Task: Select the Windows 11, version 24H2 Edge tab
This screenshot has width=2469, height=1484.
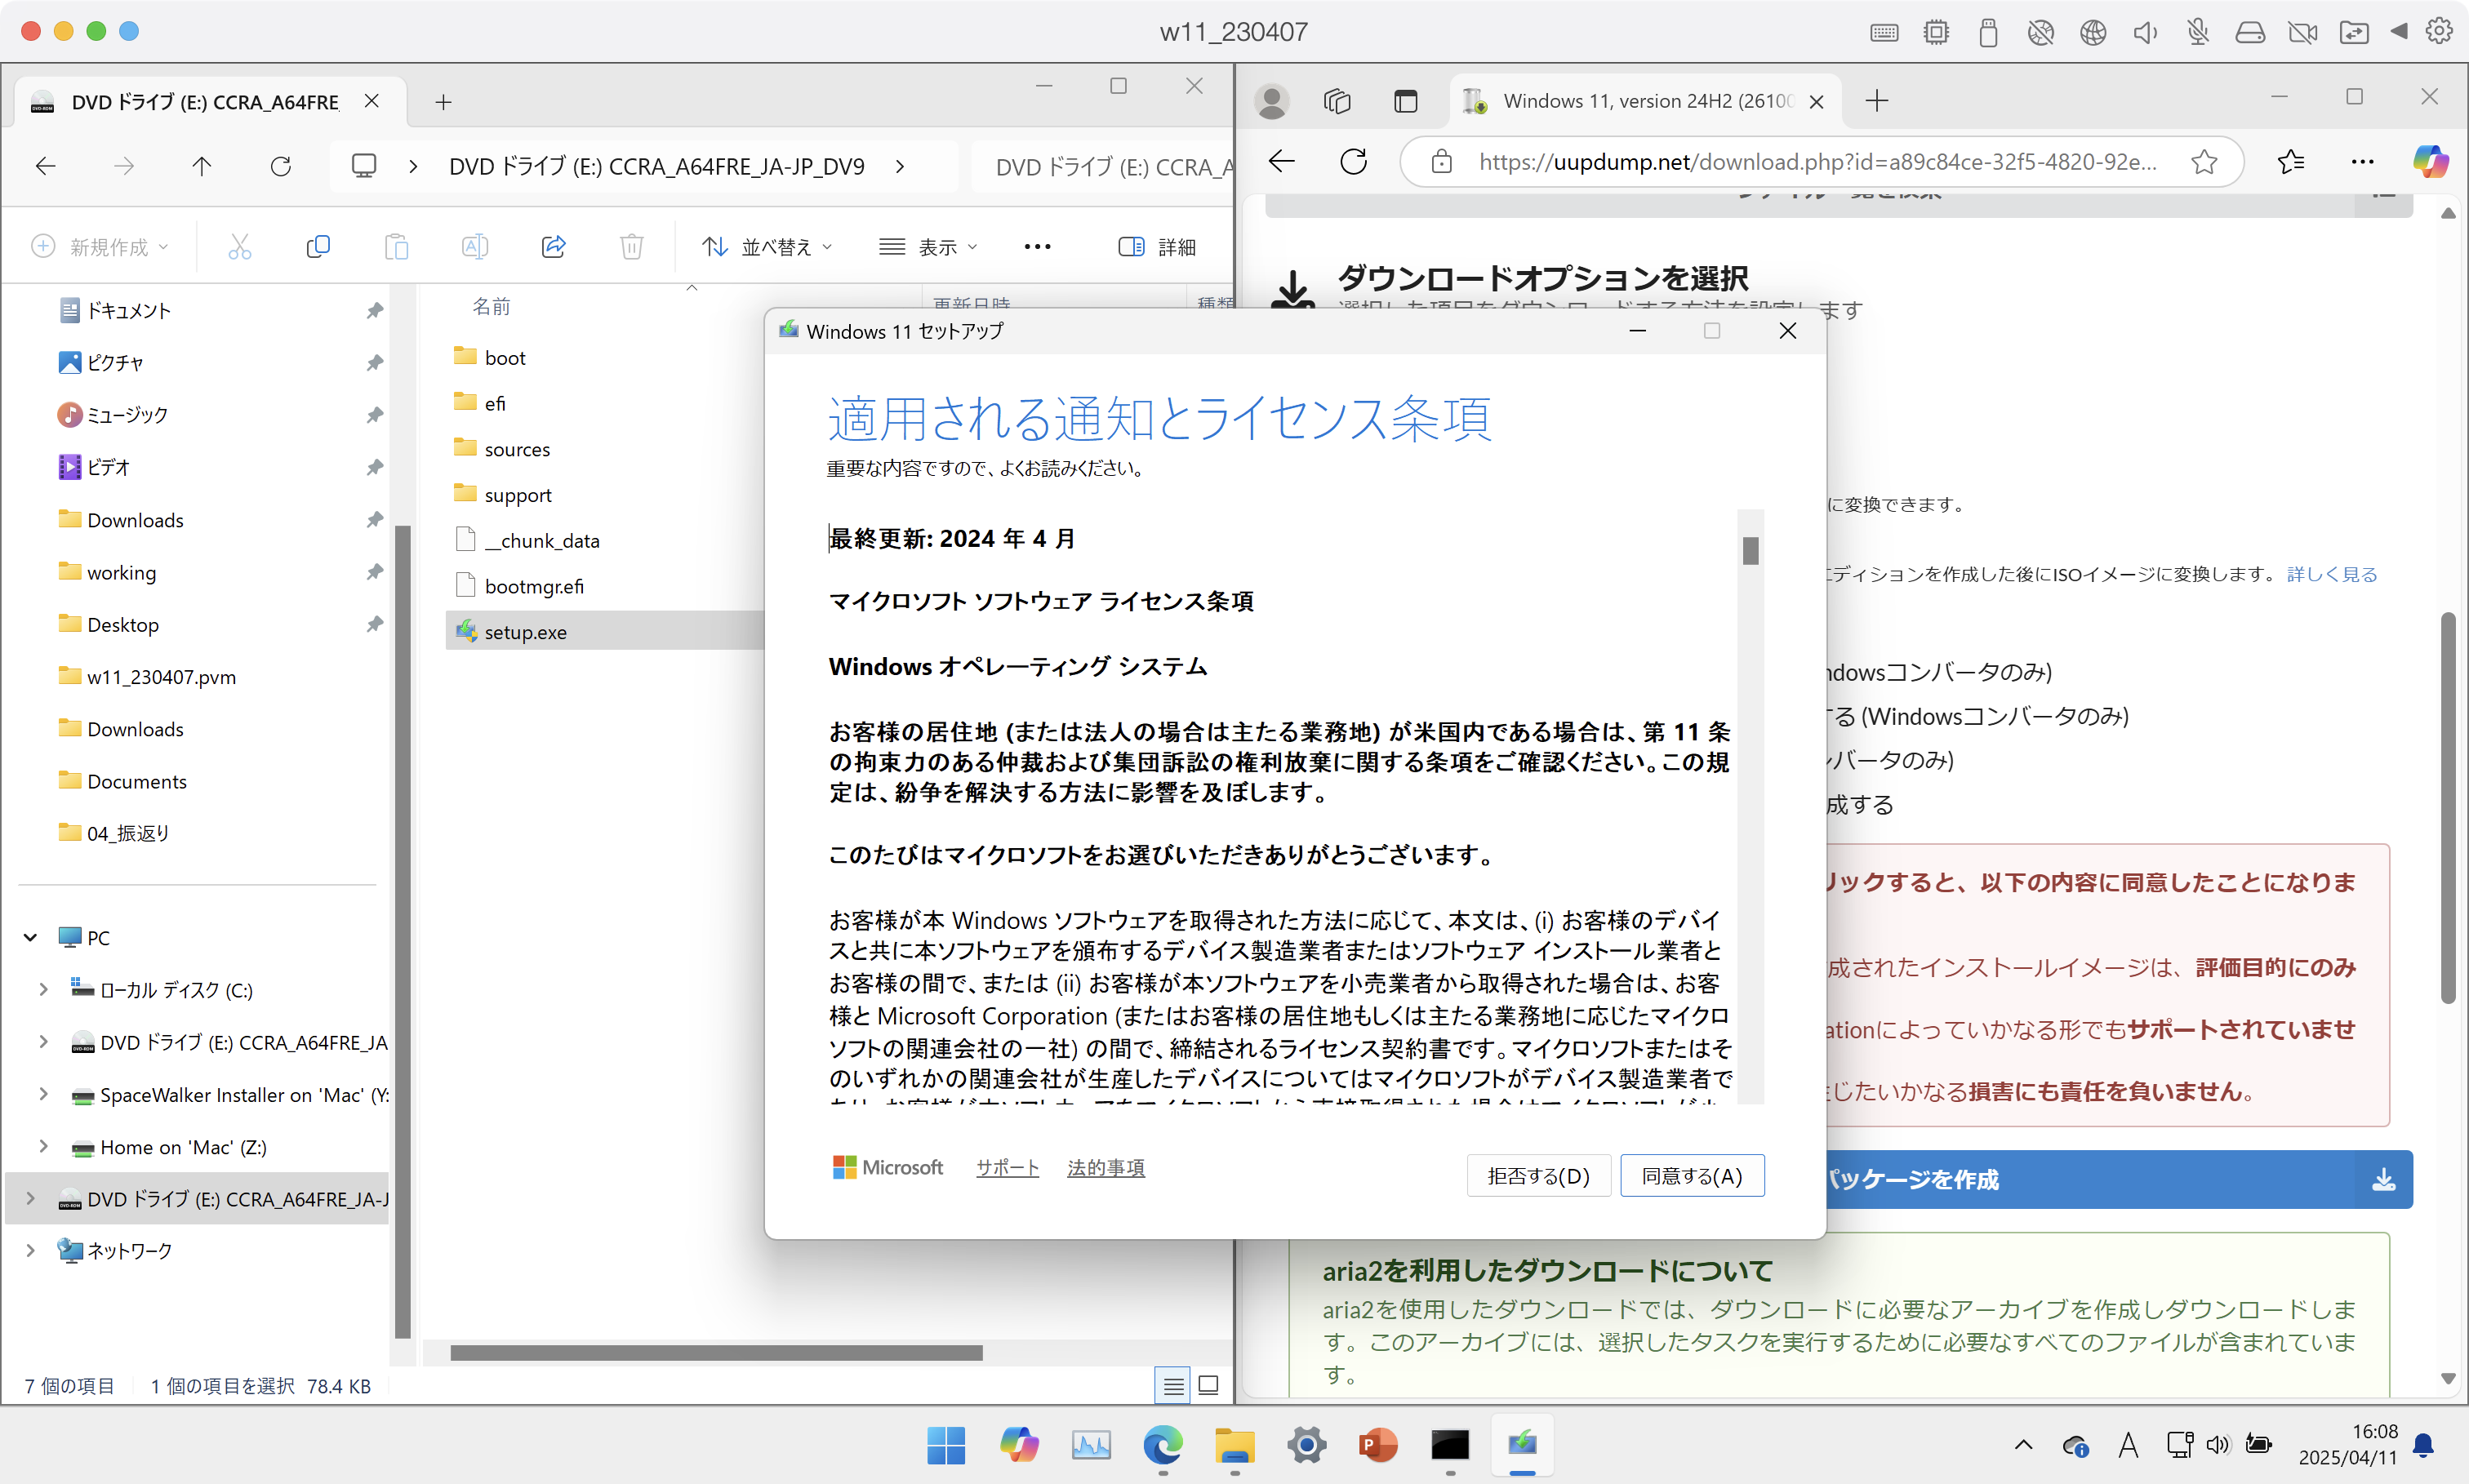Action: pos(1645,101)
